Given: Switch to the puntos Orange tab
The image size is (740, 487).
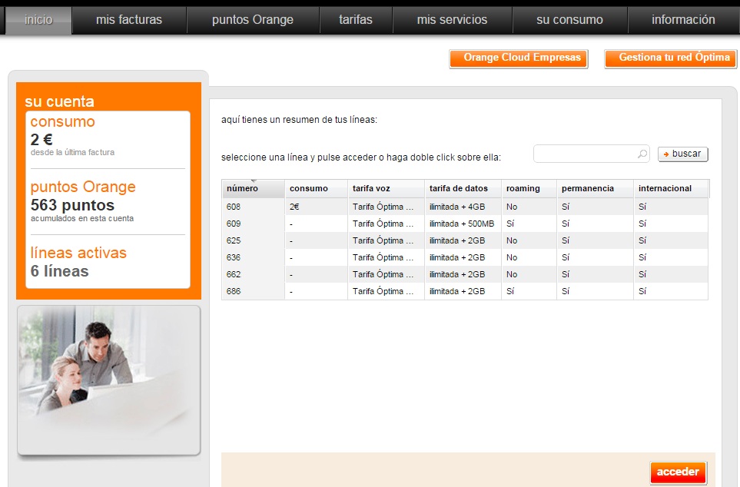Looking at the screenshot, I should 253,20.
